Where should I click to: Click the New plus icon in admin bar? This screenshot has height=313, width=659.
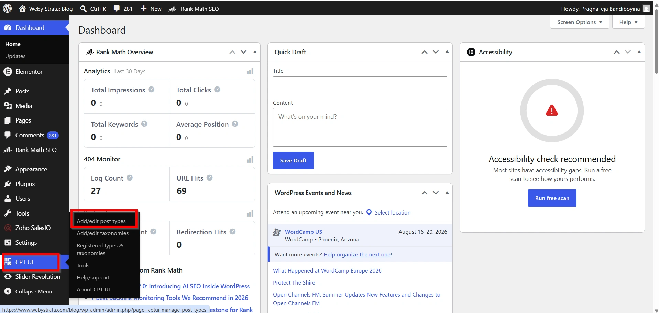pyautogui.click(x=144, y=9)
